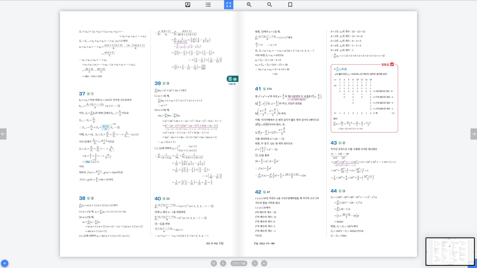Viewport: 477px width, 268px height.
Task: Click the answer icon beside problem 39
Action: [164, 83]
